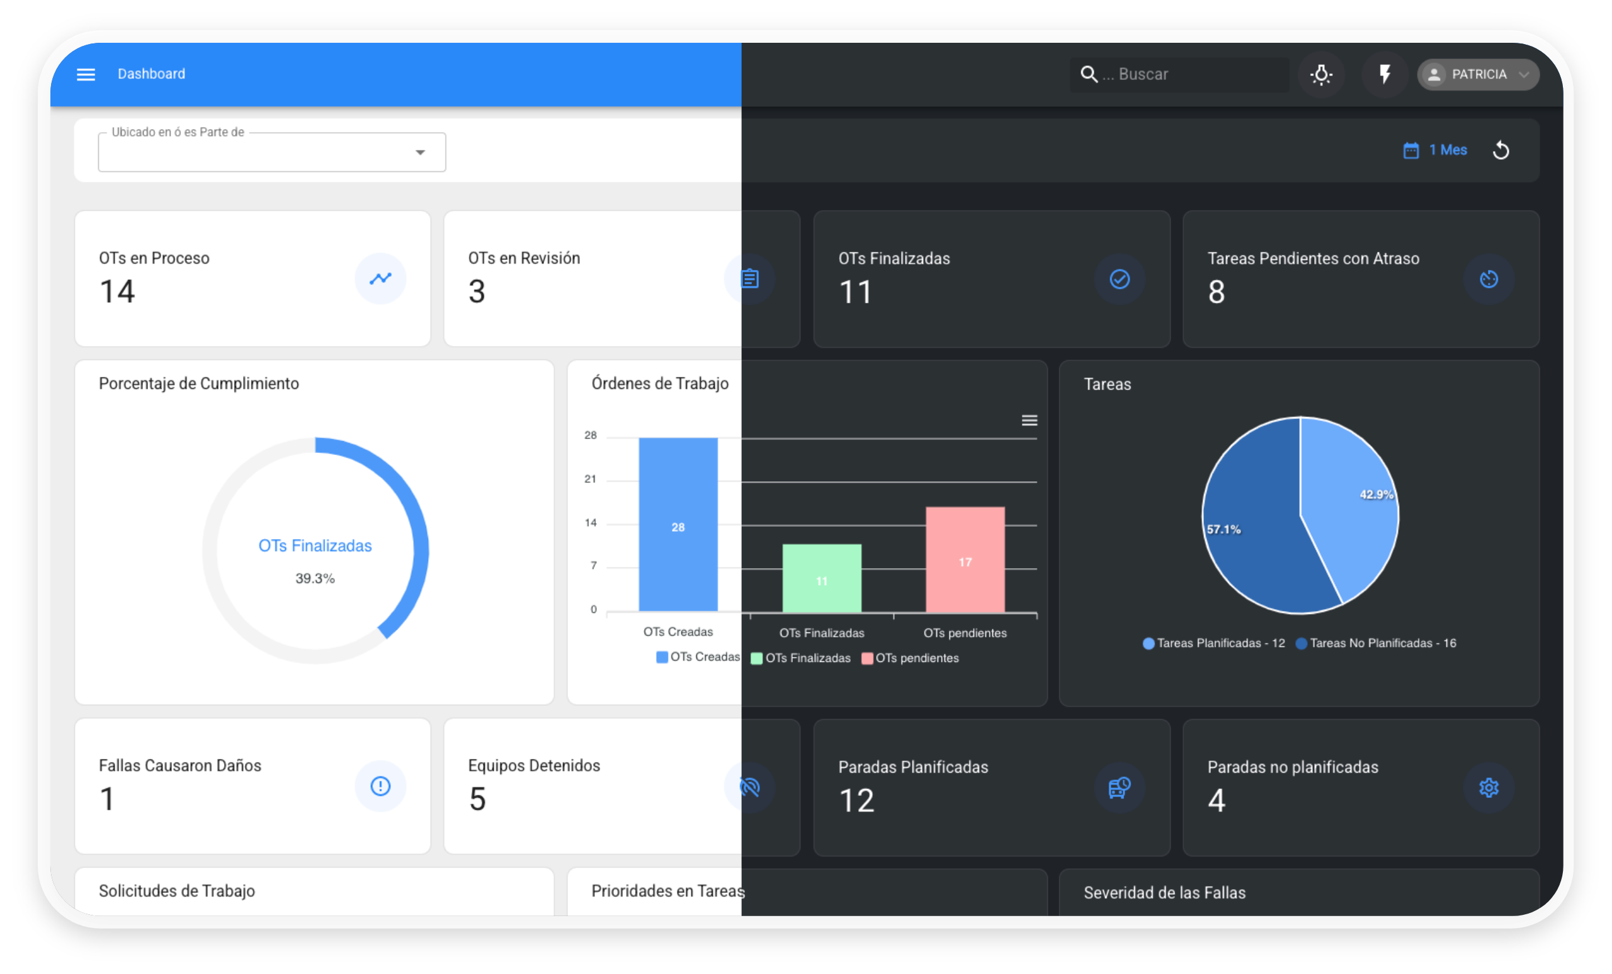
Task: Click the lightning bolt quick-actions icon
Action: 1384,74
